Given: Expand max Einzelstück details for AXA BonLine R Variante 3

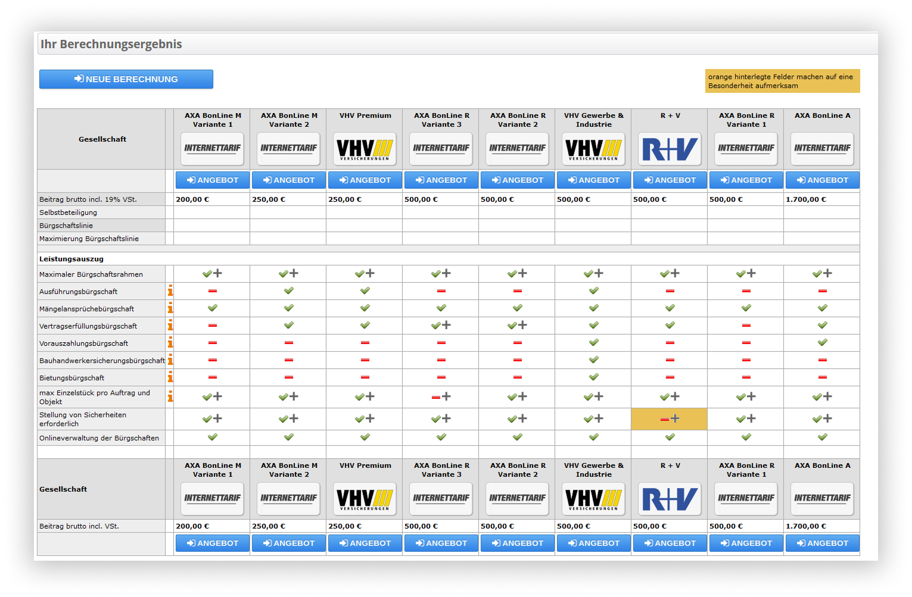Looking at the screenshot, I should pyautogui.click(x=447, y=396).
